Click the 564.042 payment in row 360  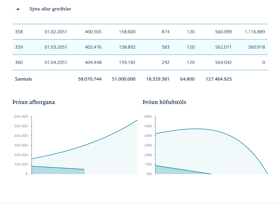click(x=223, y=63)
